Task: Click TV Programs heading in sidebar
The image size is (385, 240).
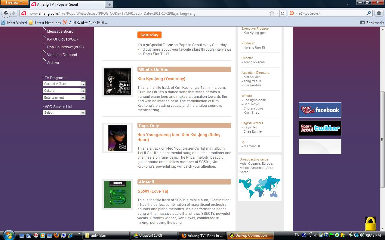Action: tap(55, 78)
